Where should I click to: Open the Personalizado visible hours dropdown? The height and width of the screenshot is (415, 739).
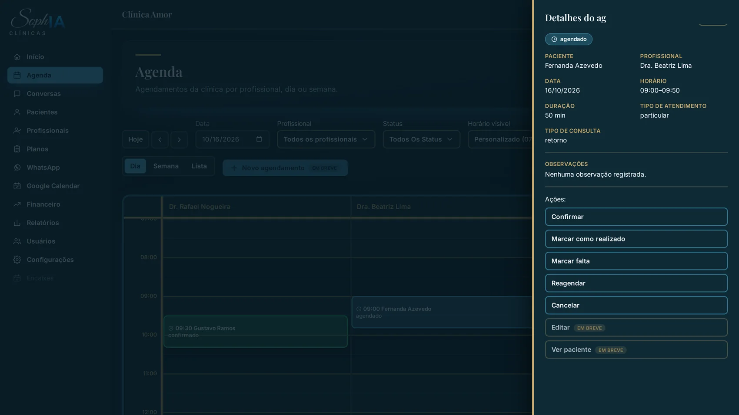pos(500,139)
